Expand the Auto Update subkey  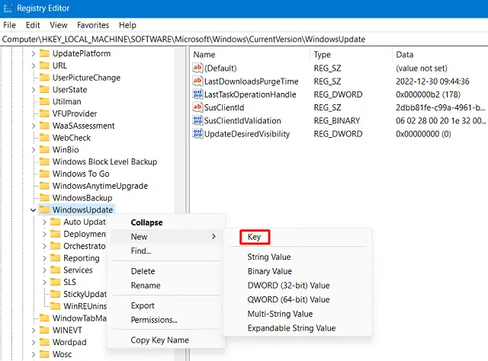pos(44,222)
